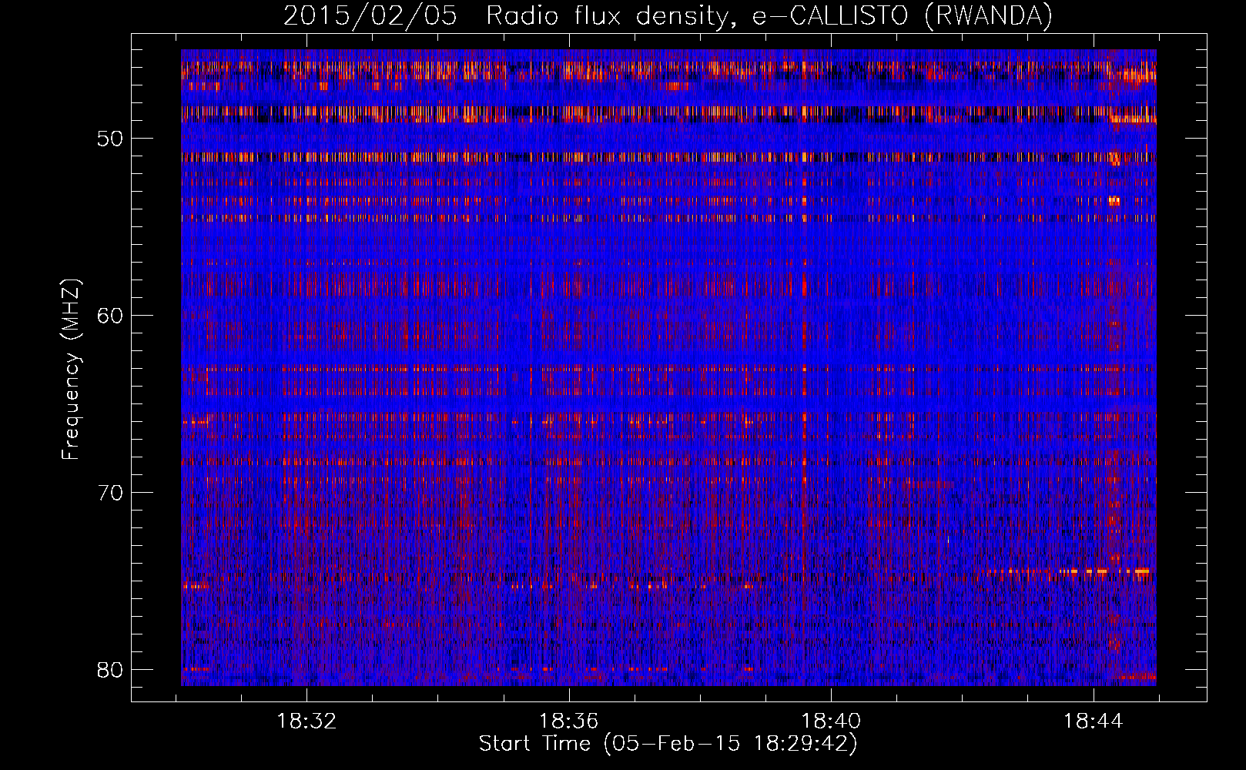Click the 70 MHz frequency label
Screen dimensions: 1246x770
[111, 492]
